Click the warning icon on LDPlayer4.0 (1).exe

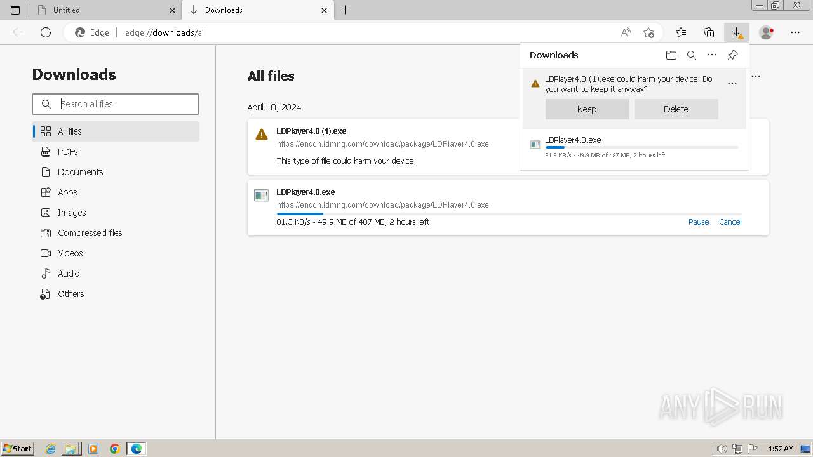pyautogui.click(x=262, y=135)
